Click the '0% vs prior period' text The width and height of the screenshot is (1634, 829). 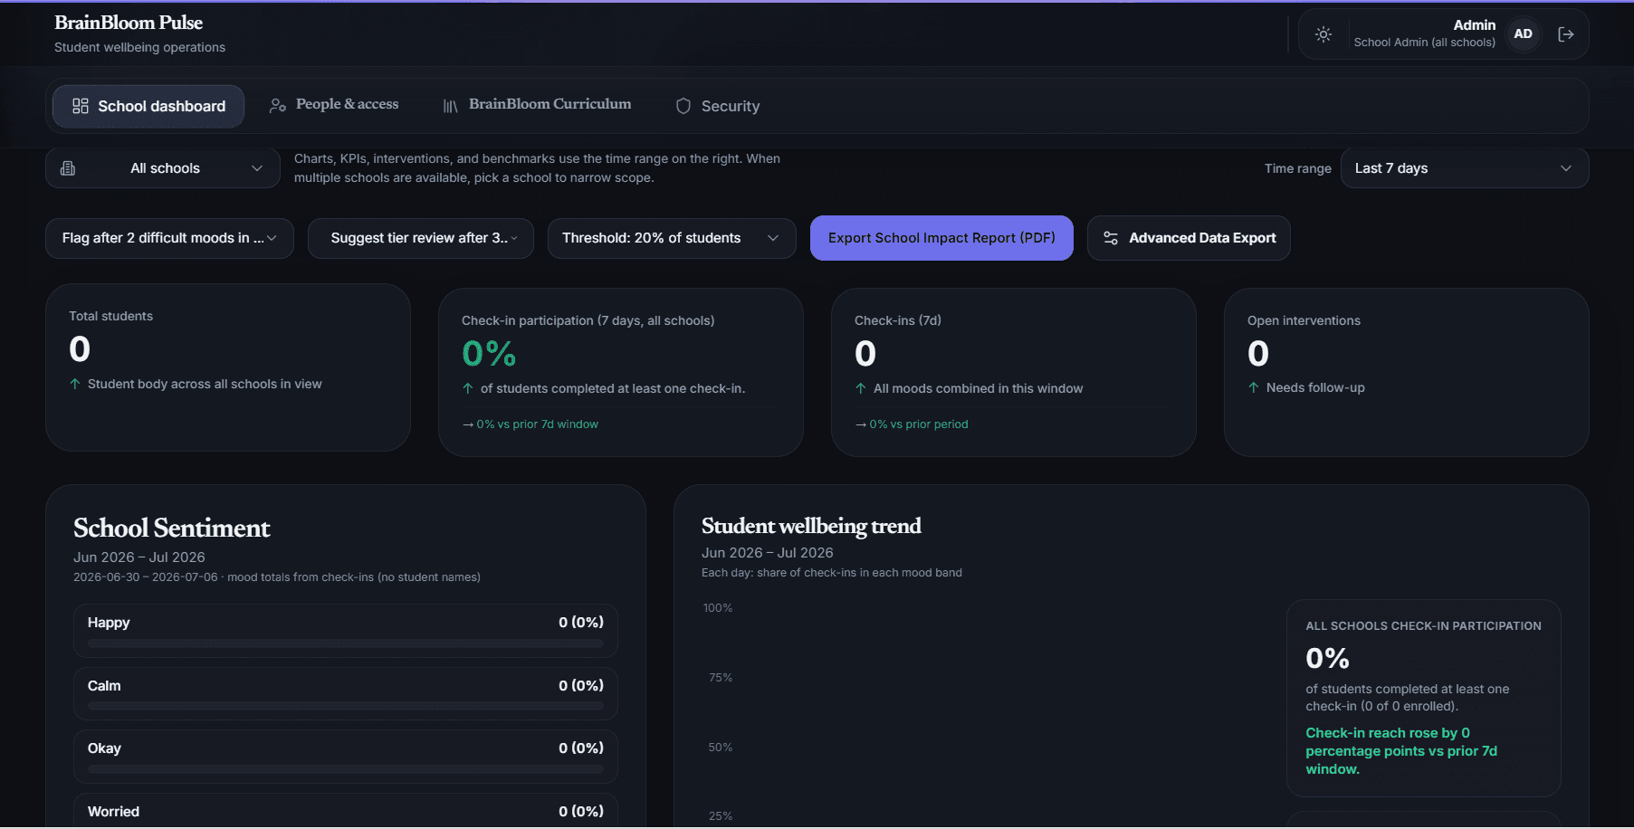pos(918,424)
